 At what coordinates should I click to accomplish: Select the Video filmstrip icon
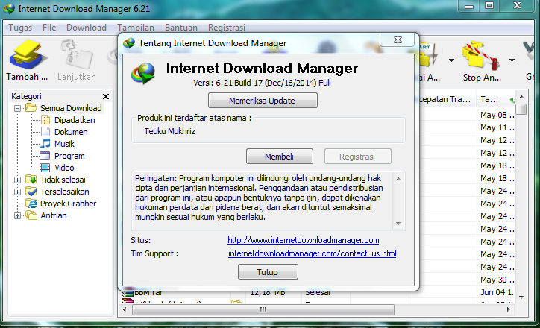click(45, 168)
